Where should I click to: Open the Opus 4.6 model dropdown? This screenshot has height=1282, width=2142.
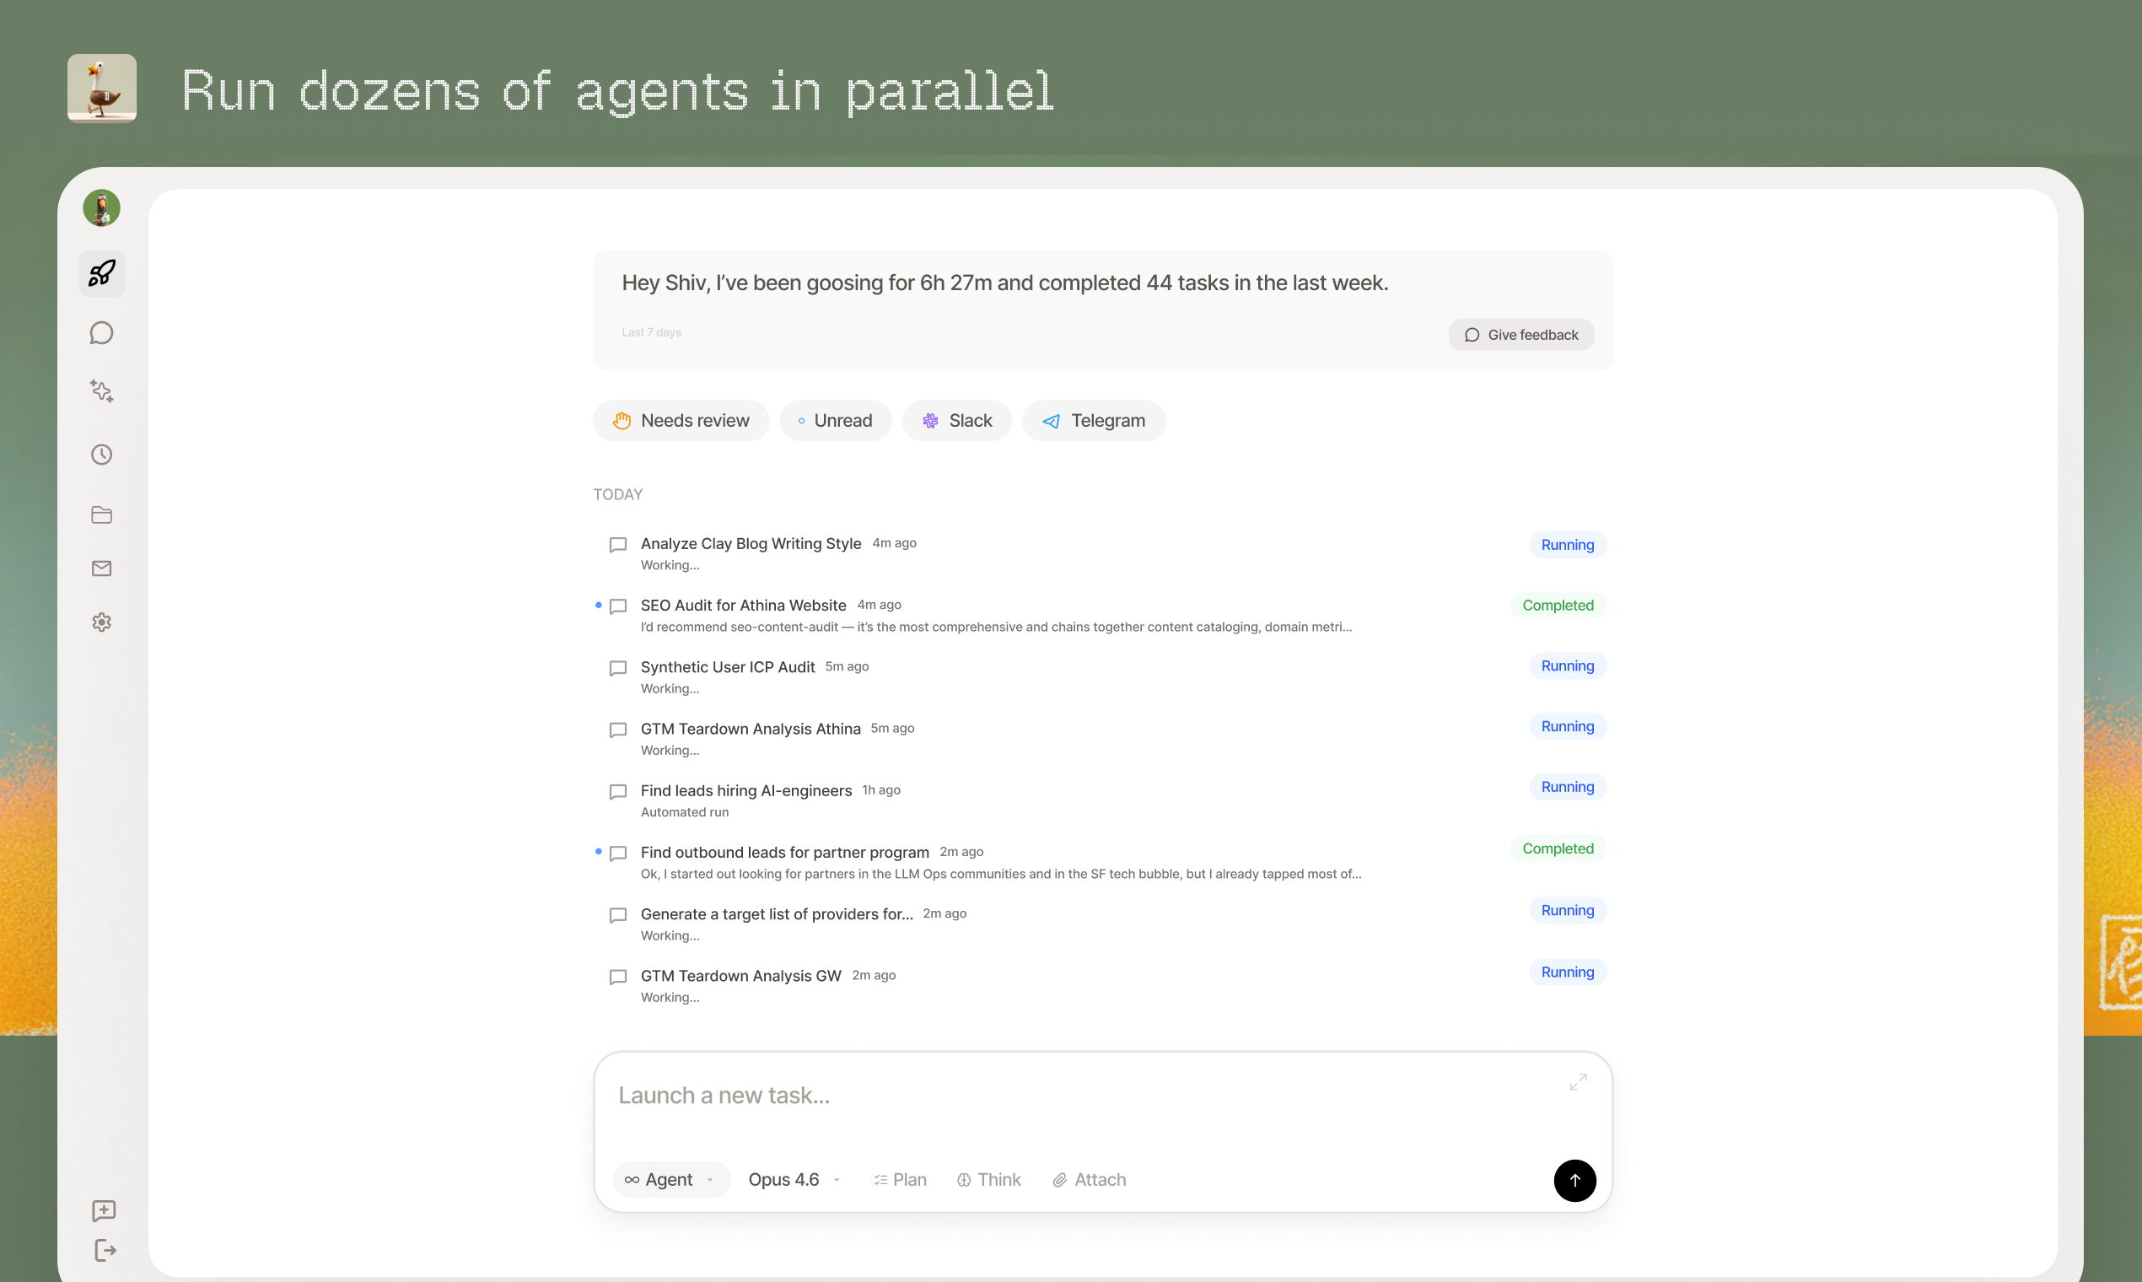pyautogui.click(x=794, y=1180)
